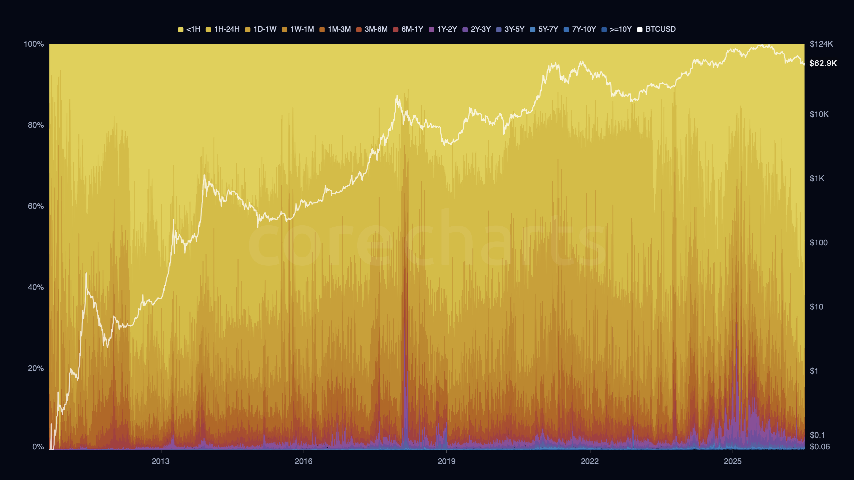Hide the 1M-3M series via legend label
854x480 pixels.
pyautogui.click(x=339, y=29)
